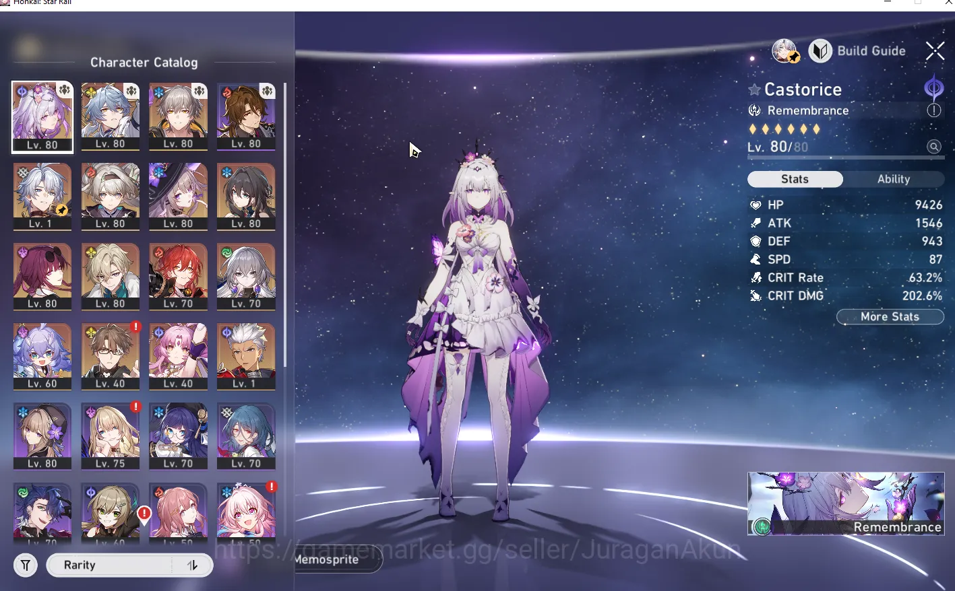
Task: Open the level details magnifier icon
Action: [x=933, y=147]
